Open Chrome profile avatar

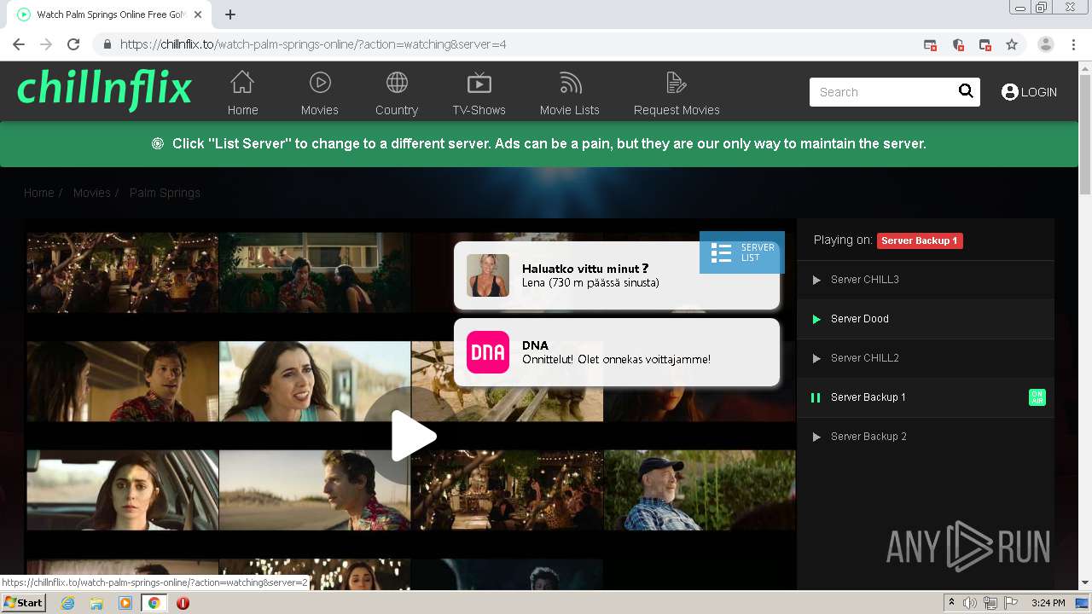click(1046, 44)
